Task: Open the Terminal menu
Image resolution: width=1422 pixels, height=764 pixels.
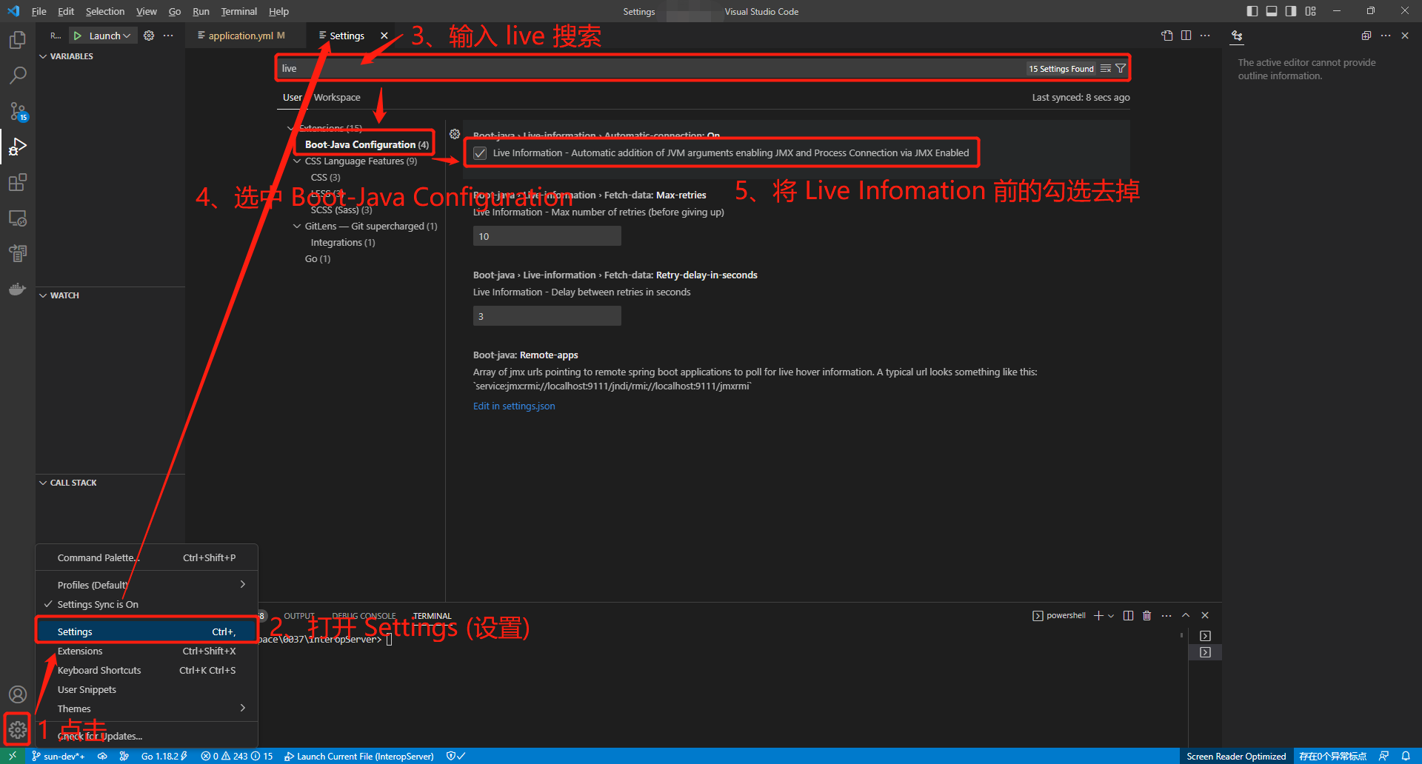Action: coord(238,11)
